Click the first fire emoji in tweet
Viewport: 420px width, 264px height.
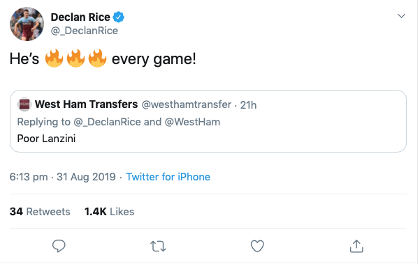[54, 58]
